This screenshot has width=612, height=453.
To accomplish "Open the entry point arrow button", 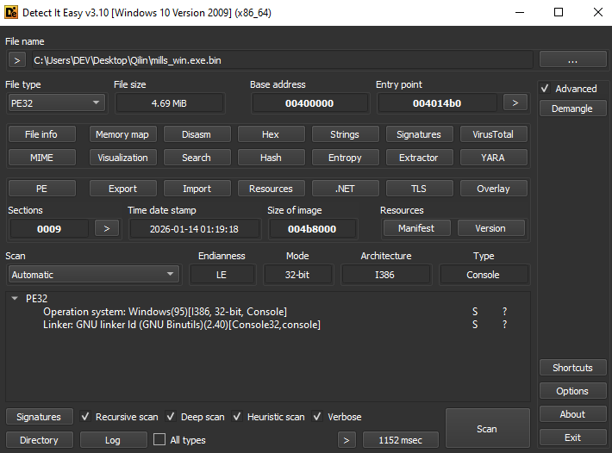I will 515,103.
